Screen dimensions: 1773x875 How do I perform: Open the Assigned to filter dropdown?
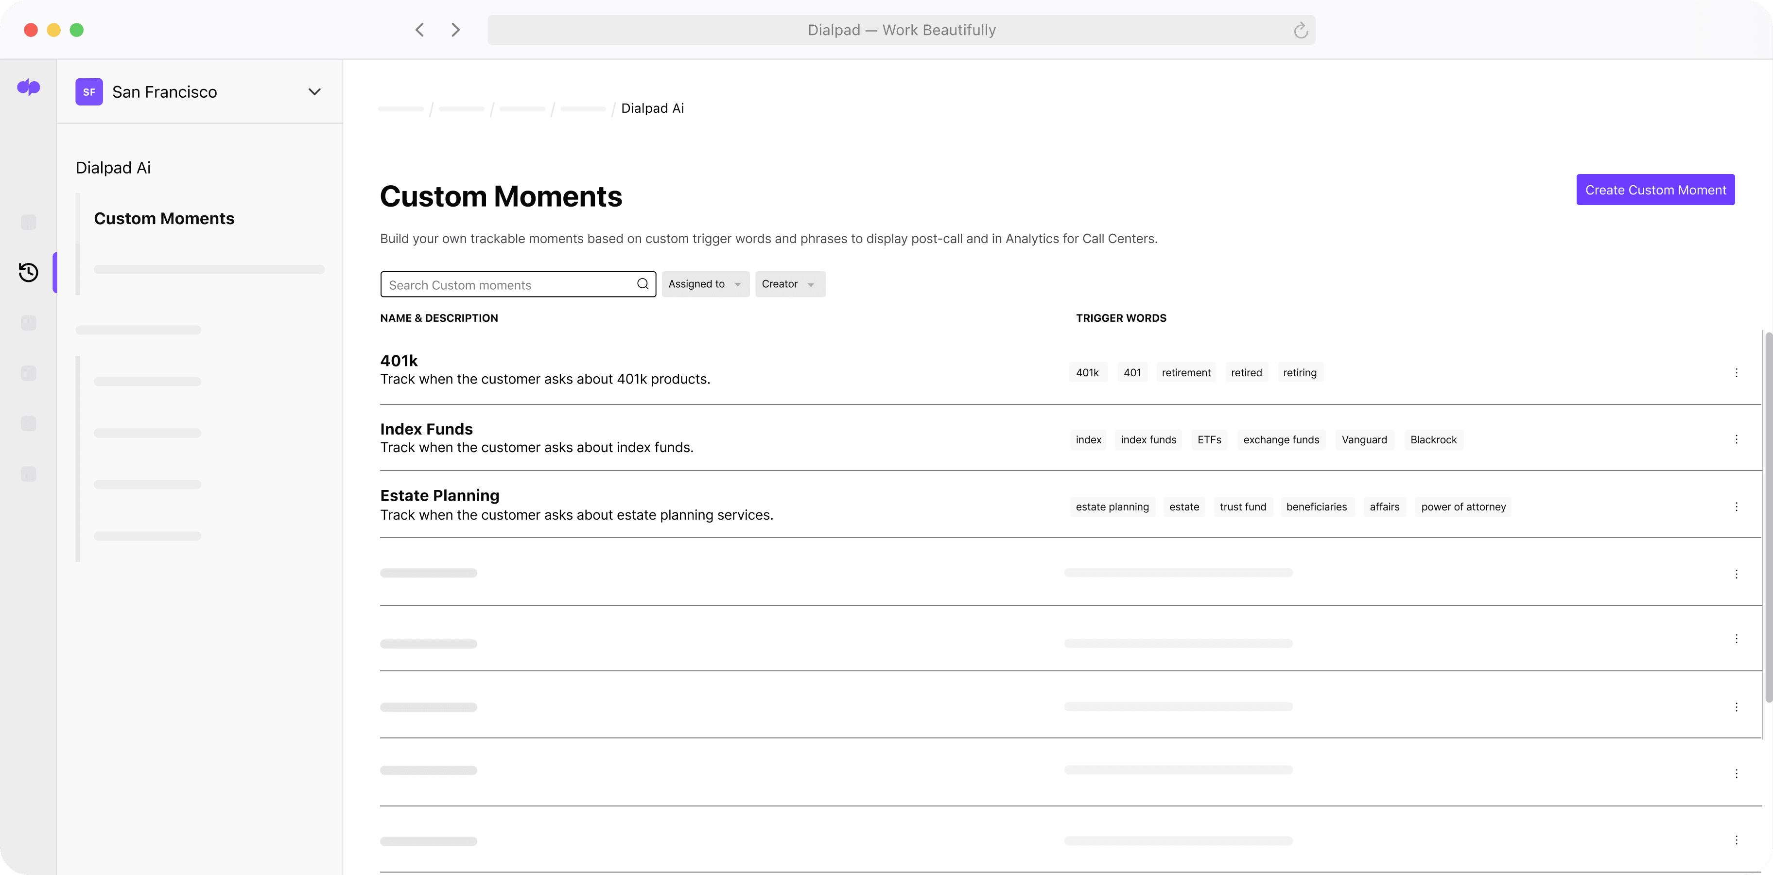pos(705,283)
